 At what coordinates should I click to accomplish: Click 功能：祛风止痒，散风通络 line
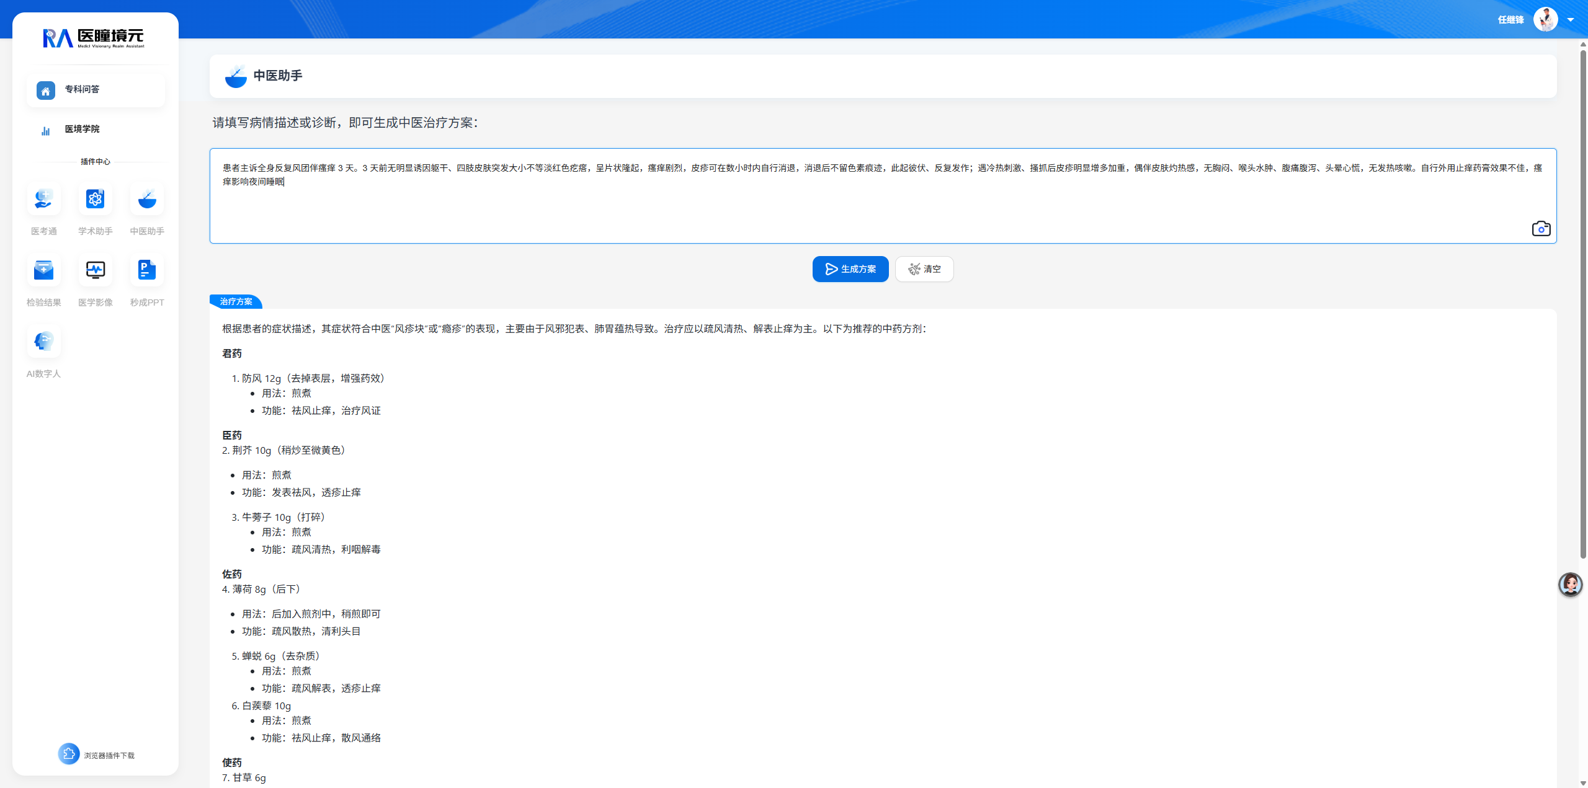[321, 738]
